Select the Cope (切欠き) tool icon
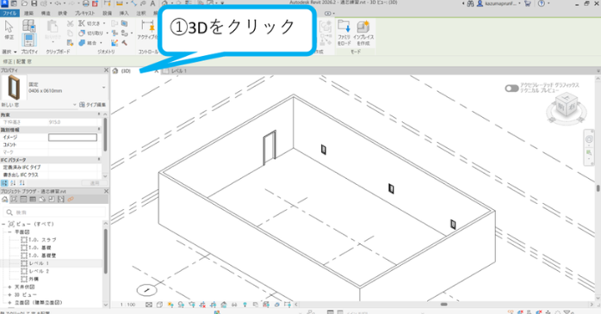 (x=82, y=23)
